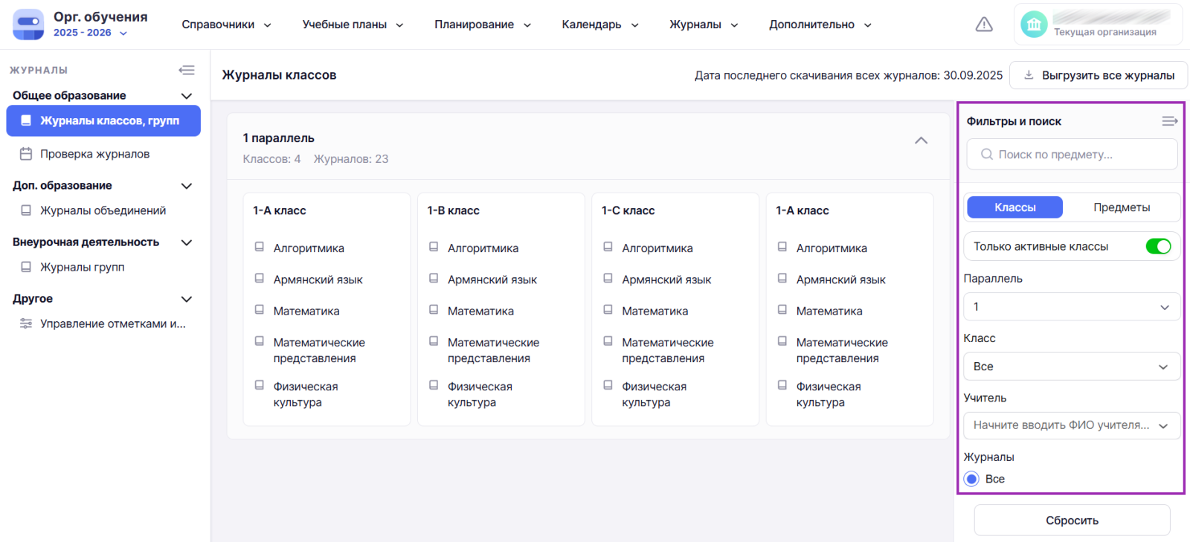
Task: Open the Календарь menu
Action: pos(599,25)
